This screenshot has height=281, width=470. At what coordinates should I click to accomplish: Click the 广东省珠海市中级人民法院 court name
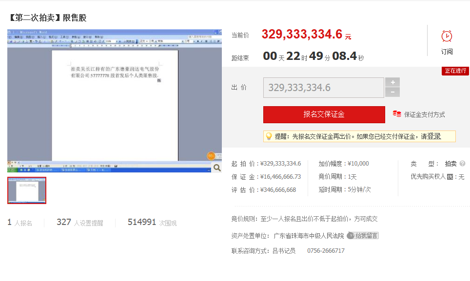309,236
